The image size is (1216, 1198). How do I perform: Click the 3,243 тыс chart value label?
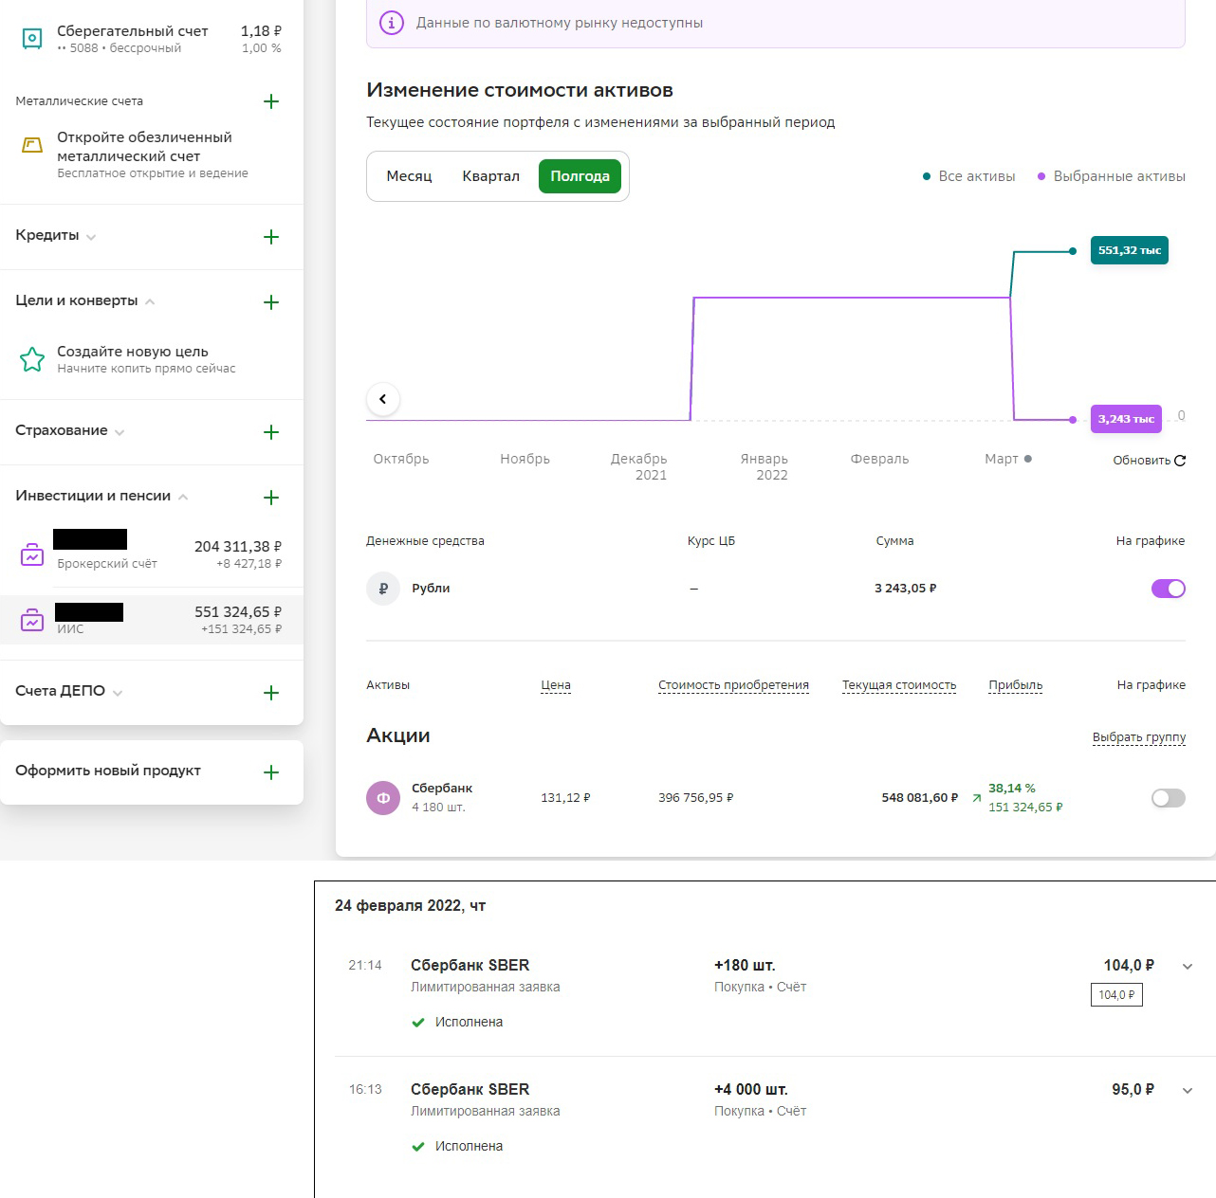coord(1126,419)
